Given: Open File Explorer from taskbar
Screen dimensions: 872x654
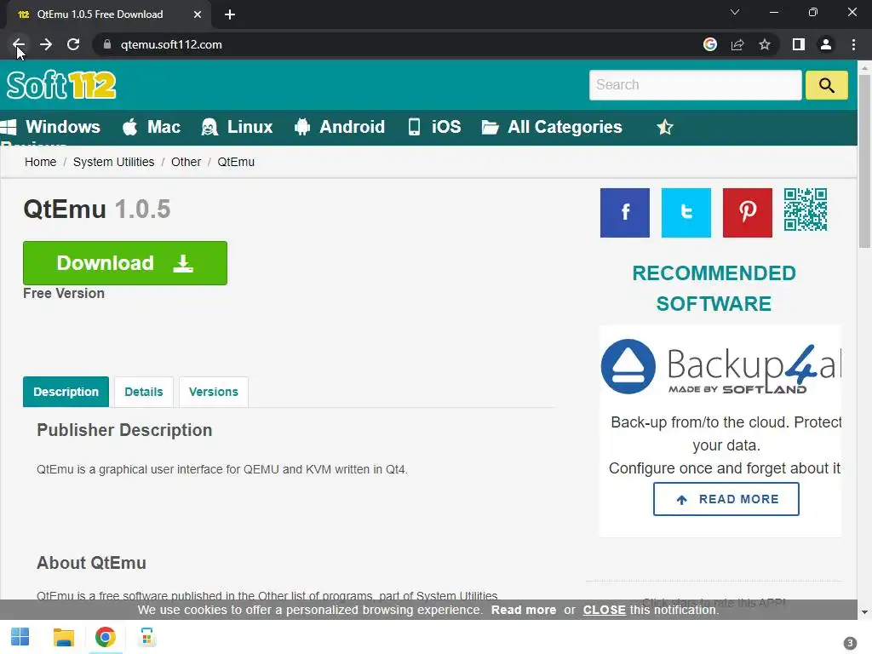Looking at the screenshot, I should pos(63,637).
